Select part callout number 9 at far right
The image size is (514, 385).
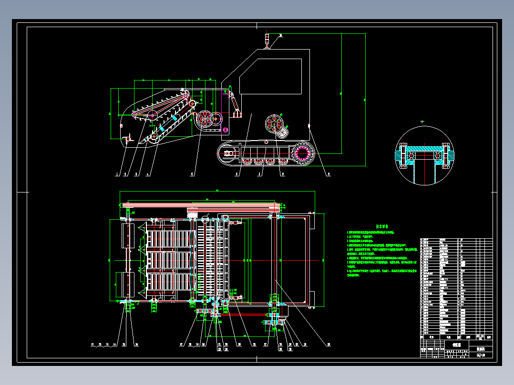(x=329, y=174)
